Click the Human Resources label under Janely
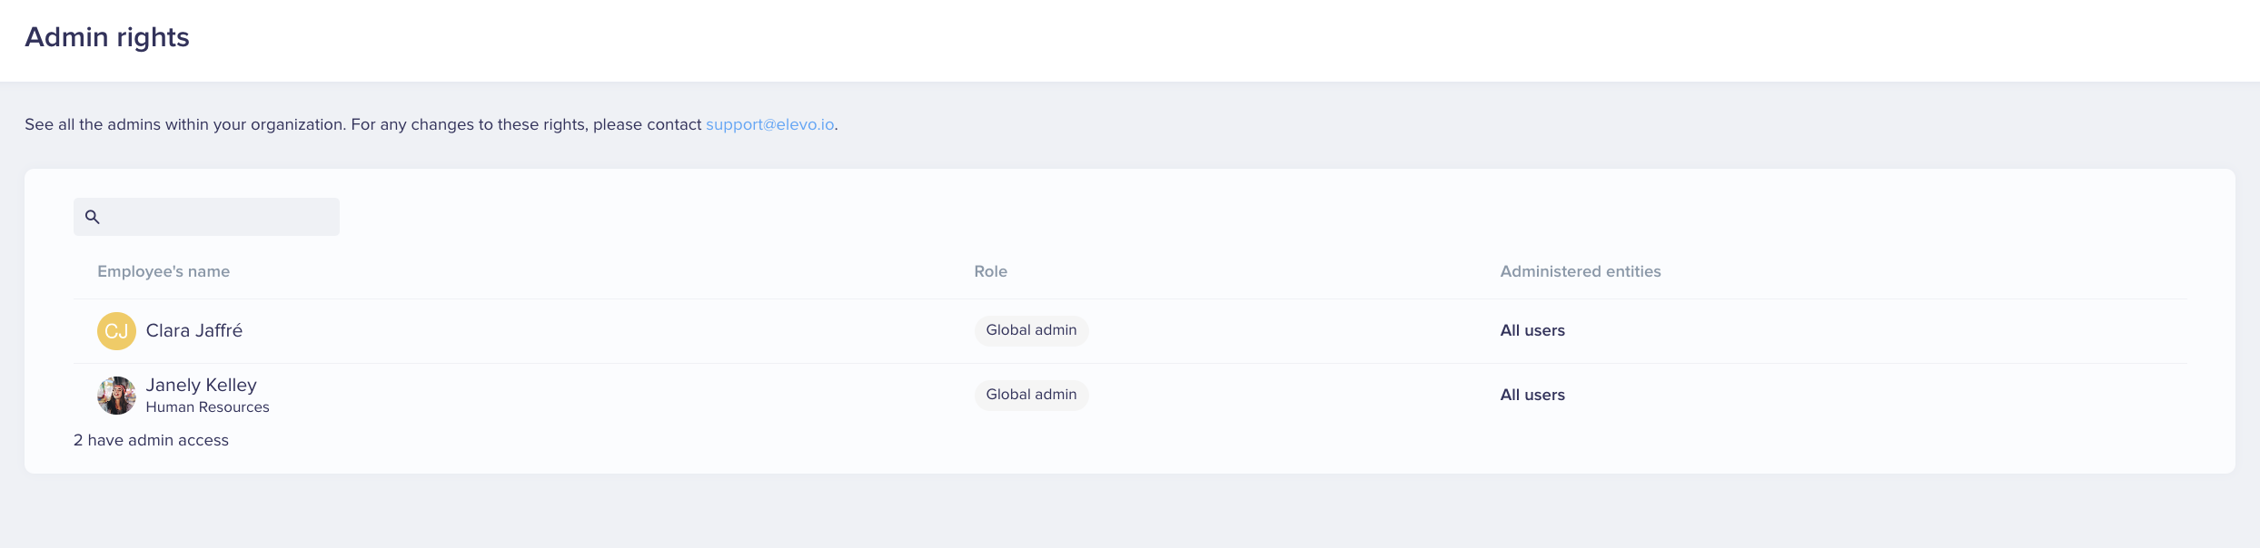This screenshot has height=548, width=2260. (x=207, y=407)
